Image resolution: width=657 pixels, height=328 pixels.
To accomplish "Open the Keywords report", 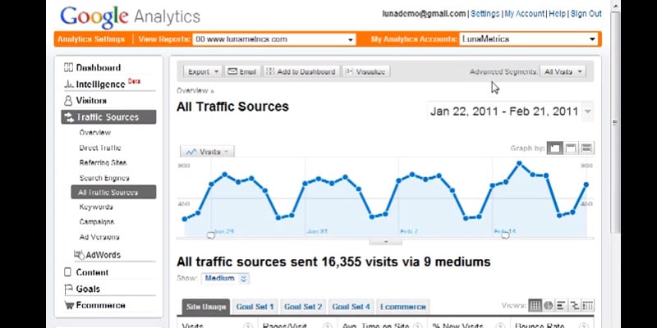I will click(96, 207).
